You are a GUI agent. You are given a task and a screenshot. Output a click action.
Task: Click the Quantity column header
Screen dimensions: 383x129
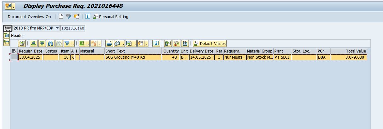pos(171,51)
